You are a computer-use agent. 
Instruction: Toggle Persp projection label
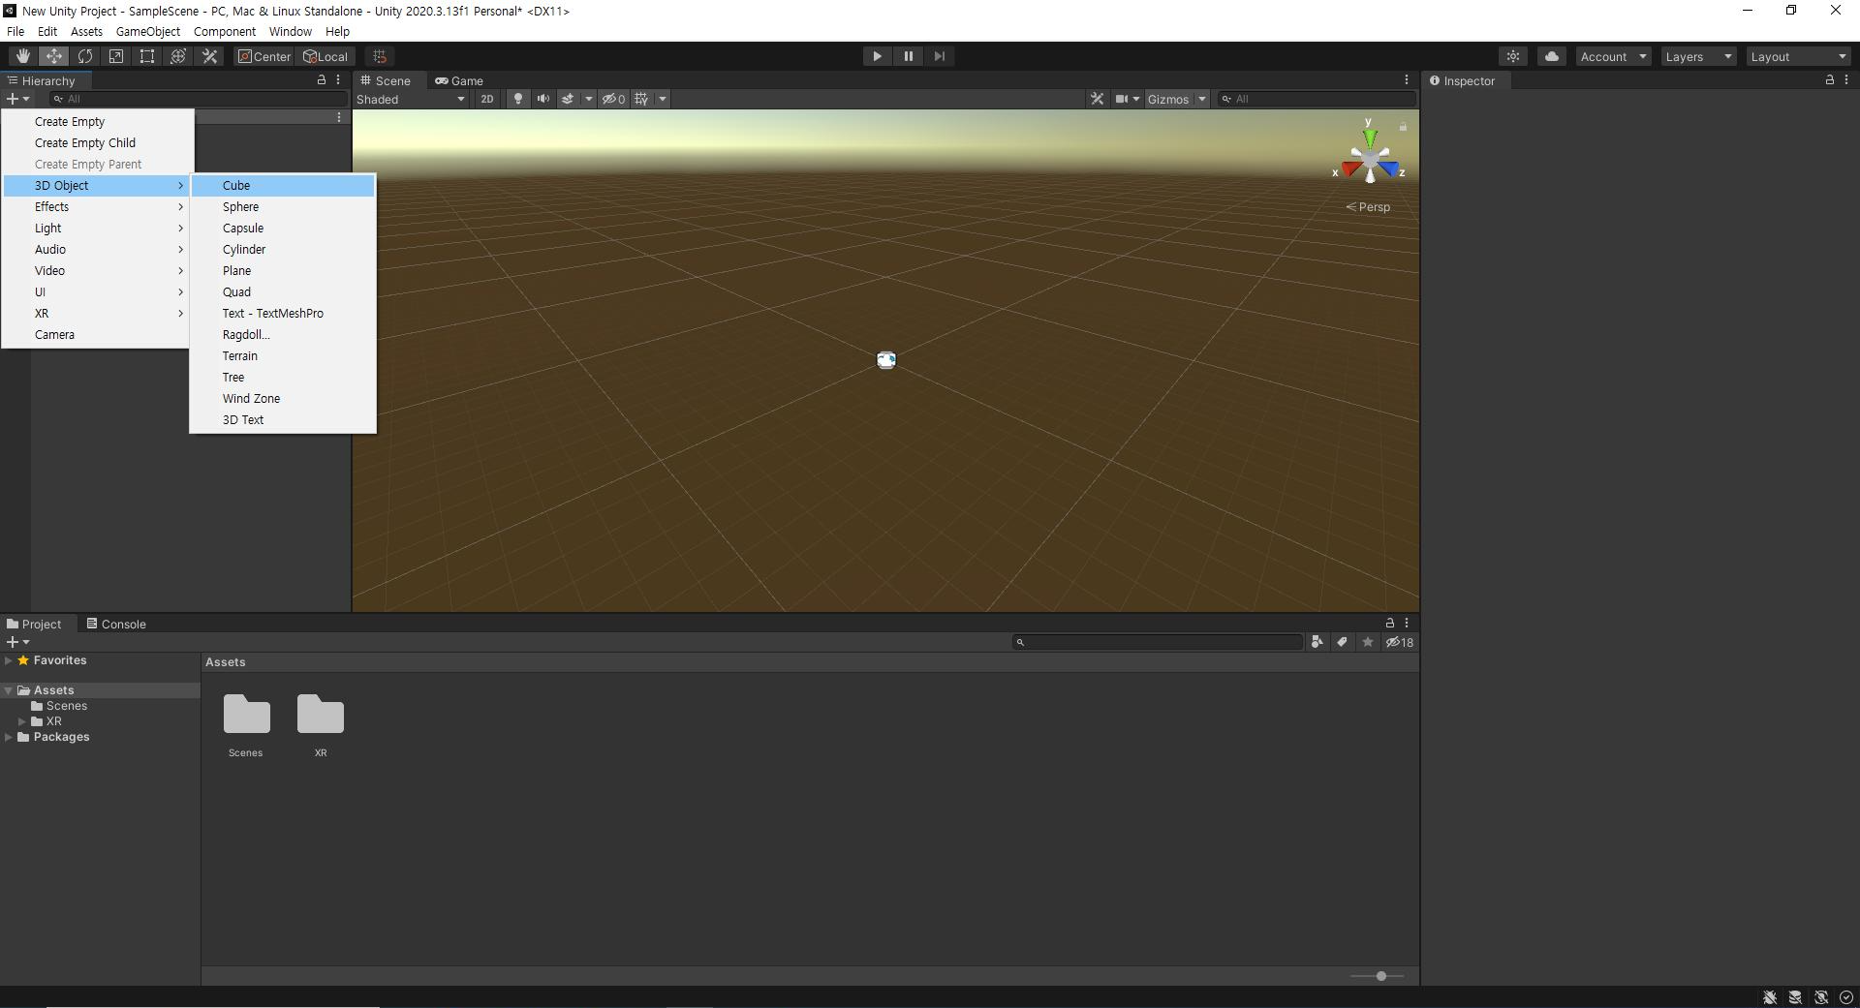1368,207
